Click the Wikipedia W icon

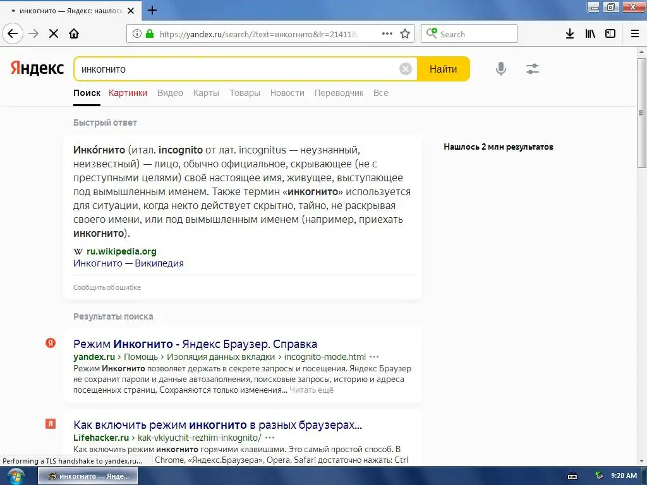78,251
